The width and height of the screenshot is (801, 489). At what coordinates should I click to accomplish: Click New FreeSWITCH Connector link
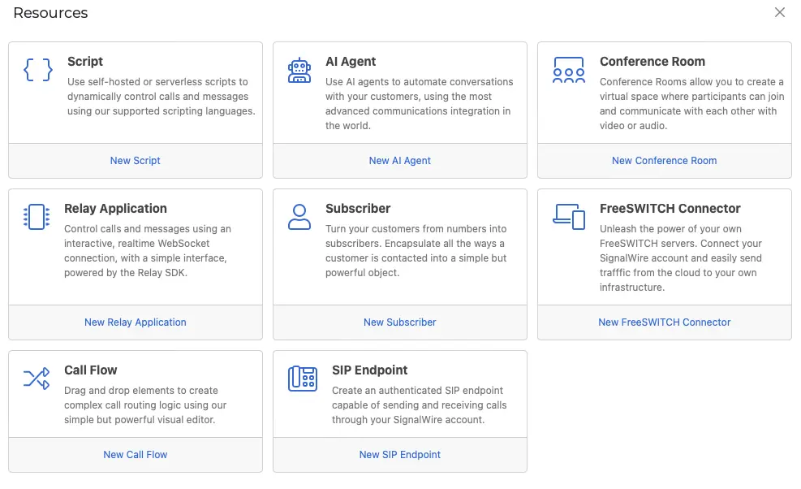[665, 322]
